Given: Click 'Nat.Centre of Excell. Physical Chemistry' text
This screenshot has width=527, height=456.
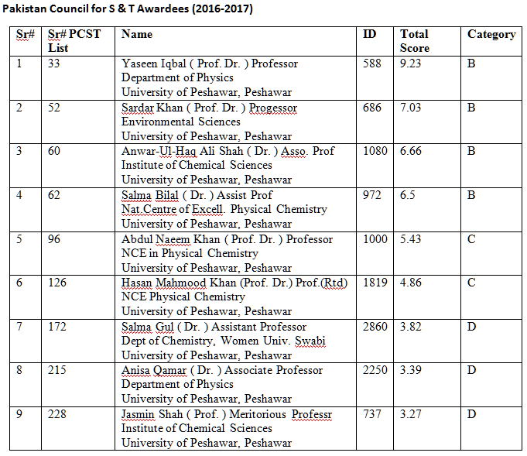Looking at the screenshot, I should click(x=224, y=209).
